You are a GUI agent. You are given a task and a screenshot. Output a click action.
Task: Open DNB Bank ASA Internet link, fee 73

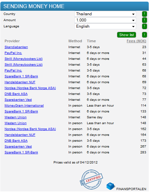(x=16, y=94)
